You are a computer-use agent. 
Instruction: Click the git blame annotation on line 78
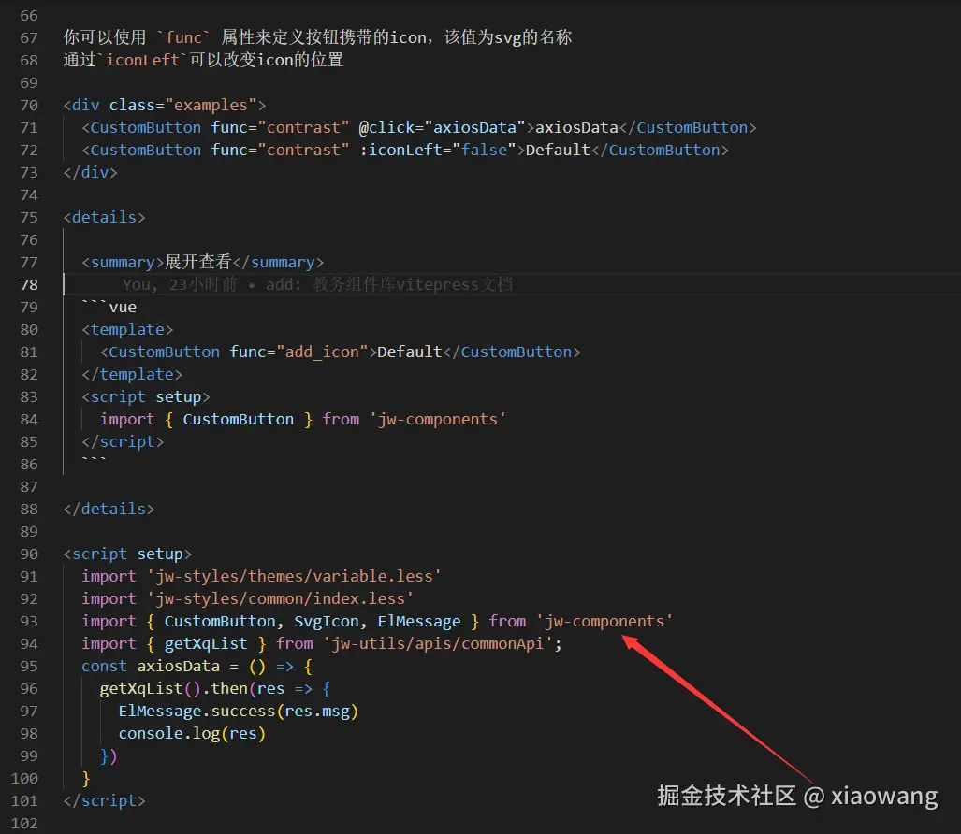tap(317, 285)
